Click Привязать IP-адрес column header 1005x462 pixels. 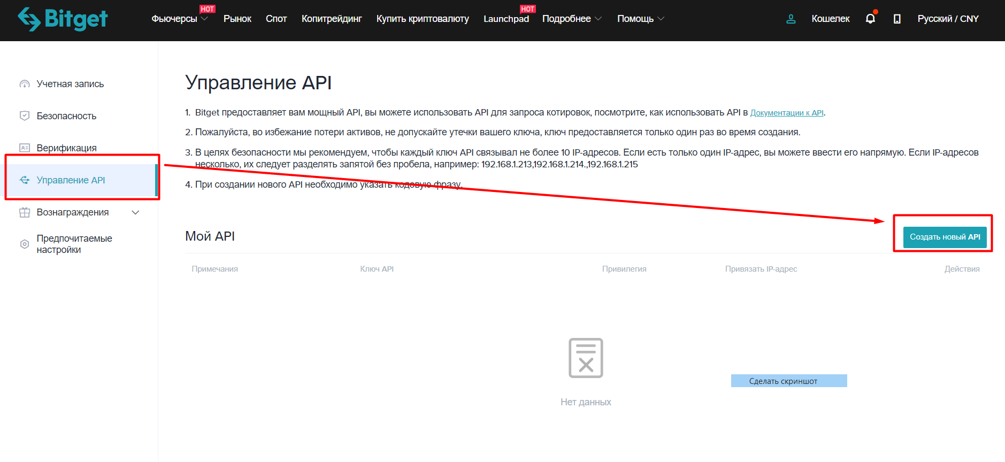point(761,269)
